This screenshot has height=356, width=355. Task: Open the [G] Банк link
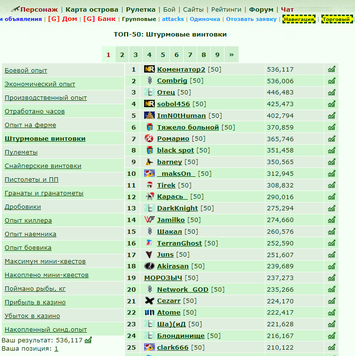(99, 19)
